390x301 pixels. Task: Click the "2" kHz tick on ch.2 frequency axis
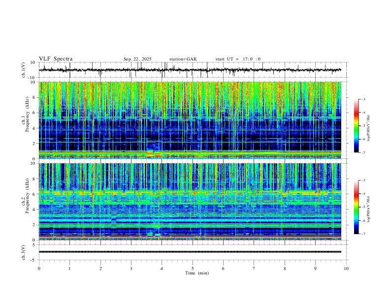[x=34, y=225]
